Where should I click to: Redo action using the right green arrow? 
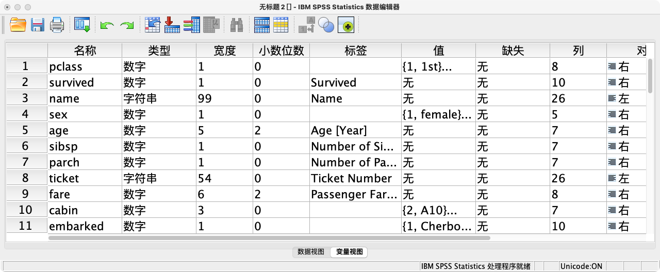click(127, 25)
